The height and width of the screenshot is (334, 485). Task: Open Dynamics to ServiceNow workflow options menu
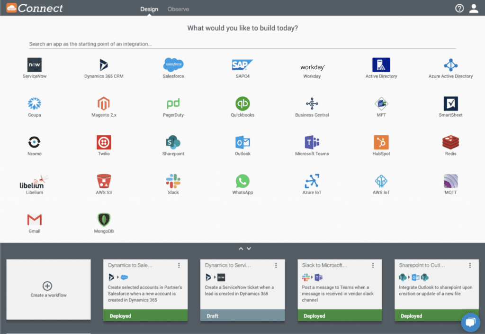point(276,265)
